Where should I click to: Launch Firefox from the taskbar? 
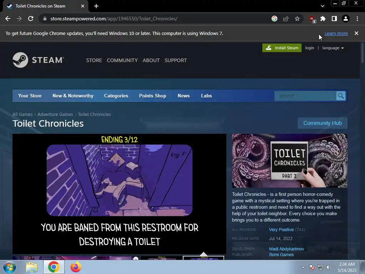(x=76, y=267)
